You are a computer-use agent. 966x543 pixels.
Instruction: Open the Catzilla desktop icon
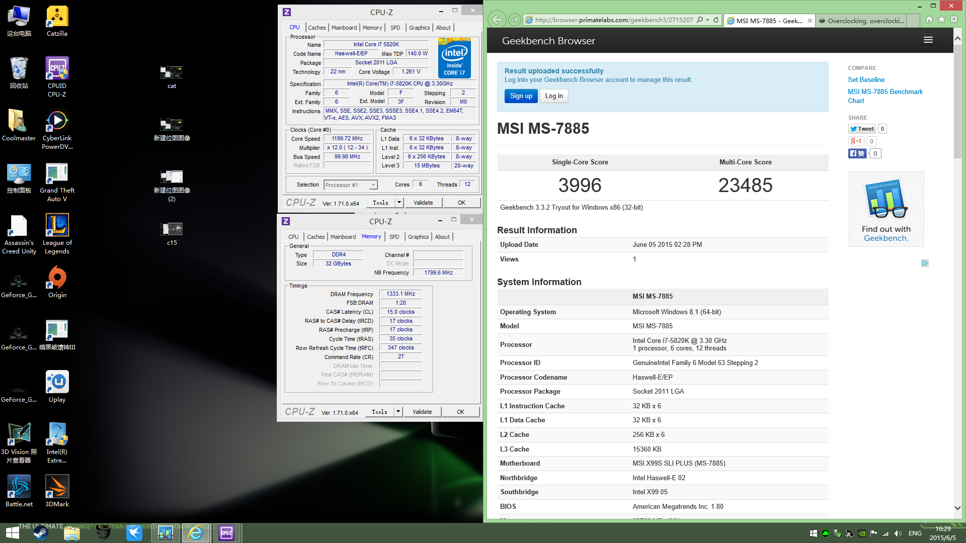(57, 21)
